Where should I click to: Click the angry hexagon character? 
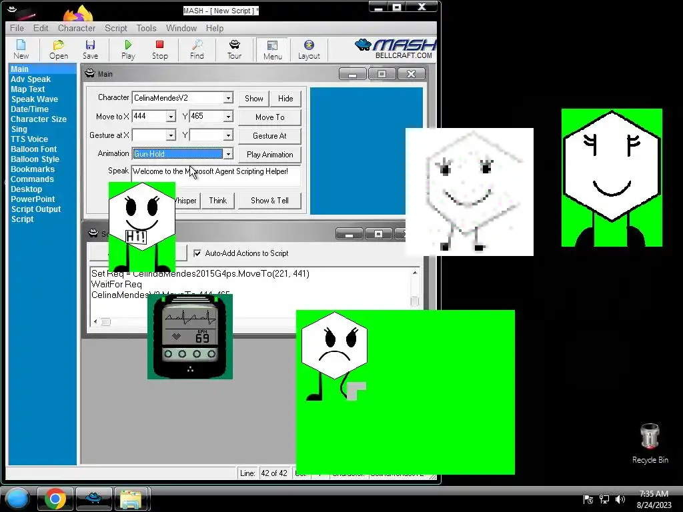(334, 356)
